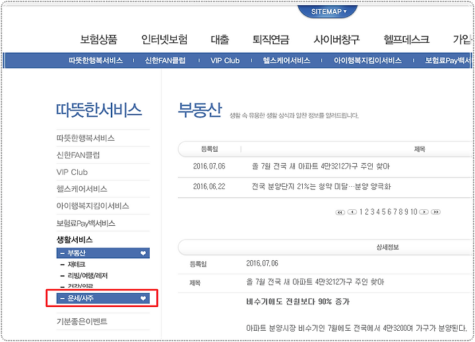Click the 따뜻한서비스 sidebar title
The width and height of the screenshot is (475, 342).
pyautogui.click(x=99, y=110)
